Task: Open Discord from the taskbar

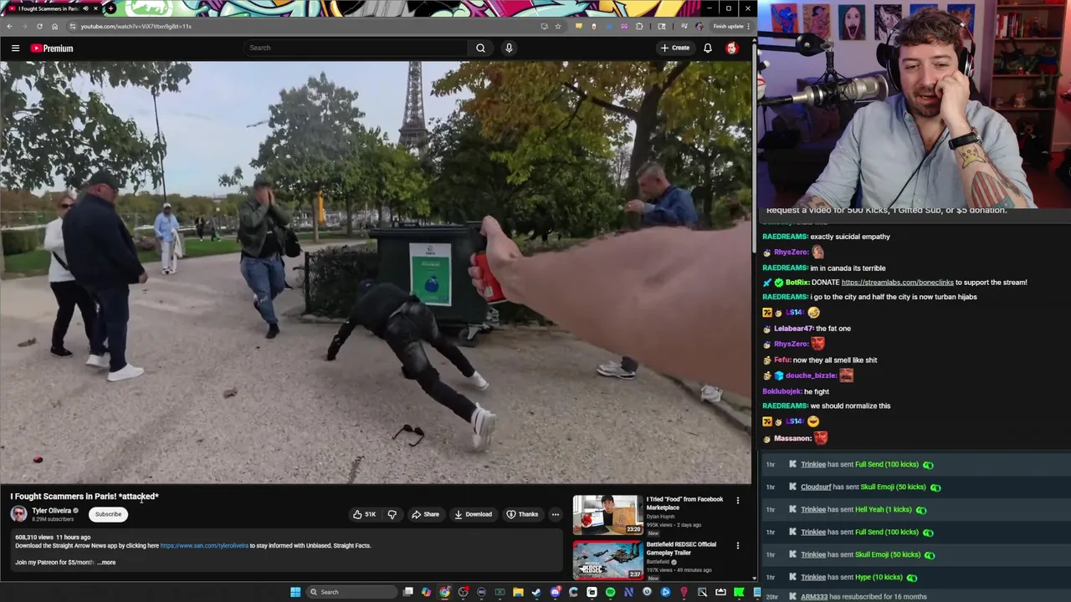Action: pos(555,592)
